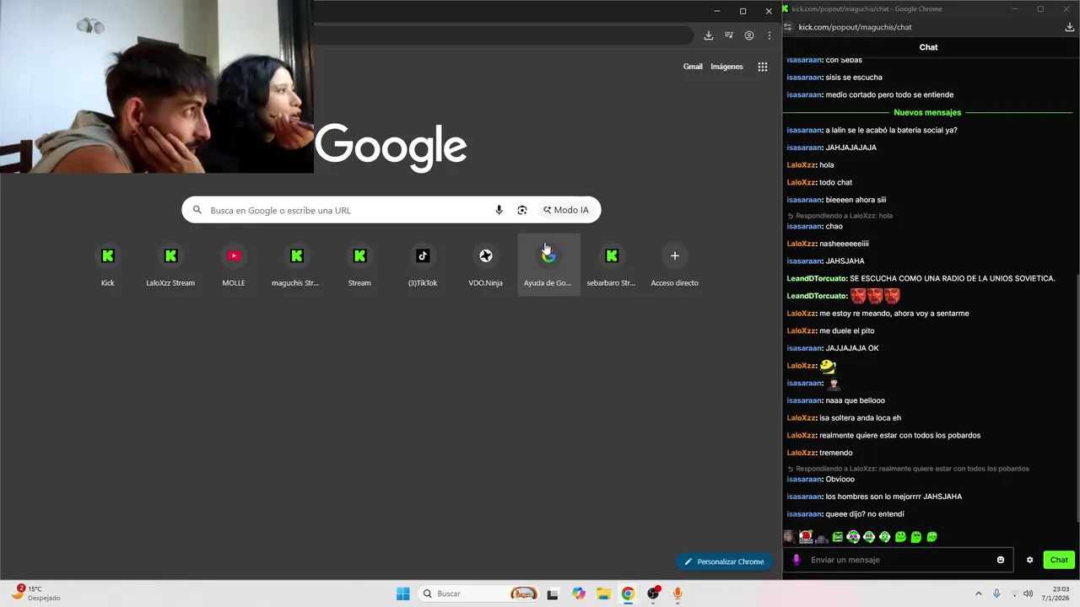Click message 'medio cortado pero todo se entiende'
The width and height of the screenshot is (1080, 607).
click(889, 94)
